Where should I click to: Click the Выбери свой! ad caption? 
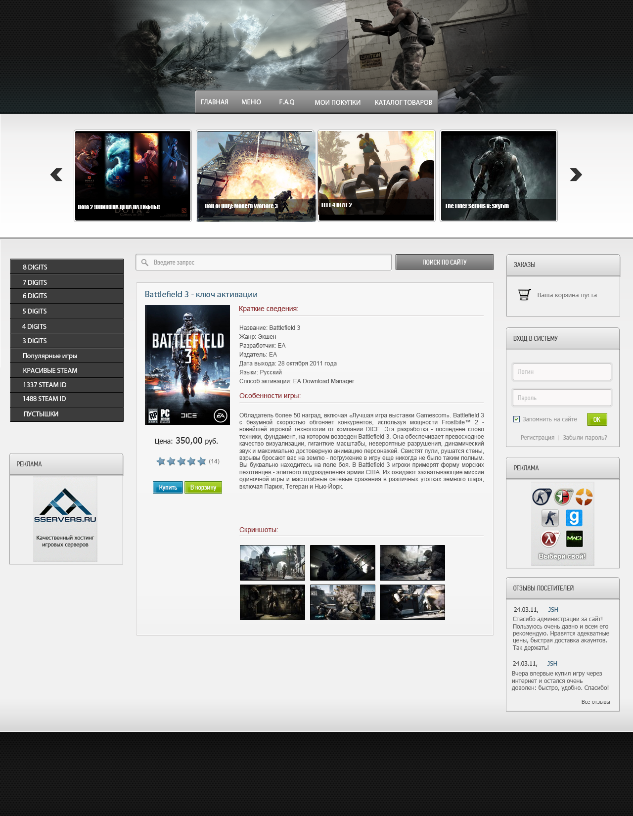[x=562, y=556]
